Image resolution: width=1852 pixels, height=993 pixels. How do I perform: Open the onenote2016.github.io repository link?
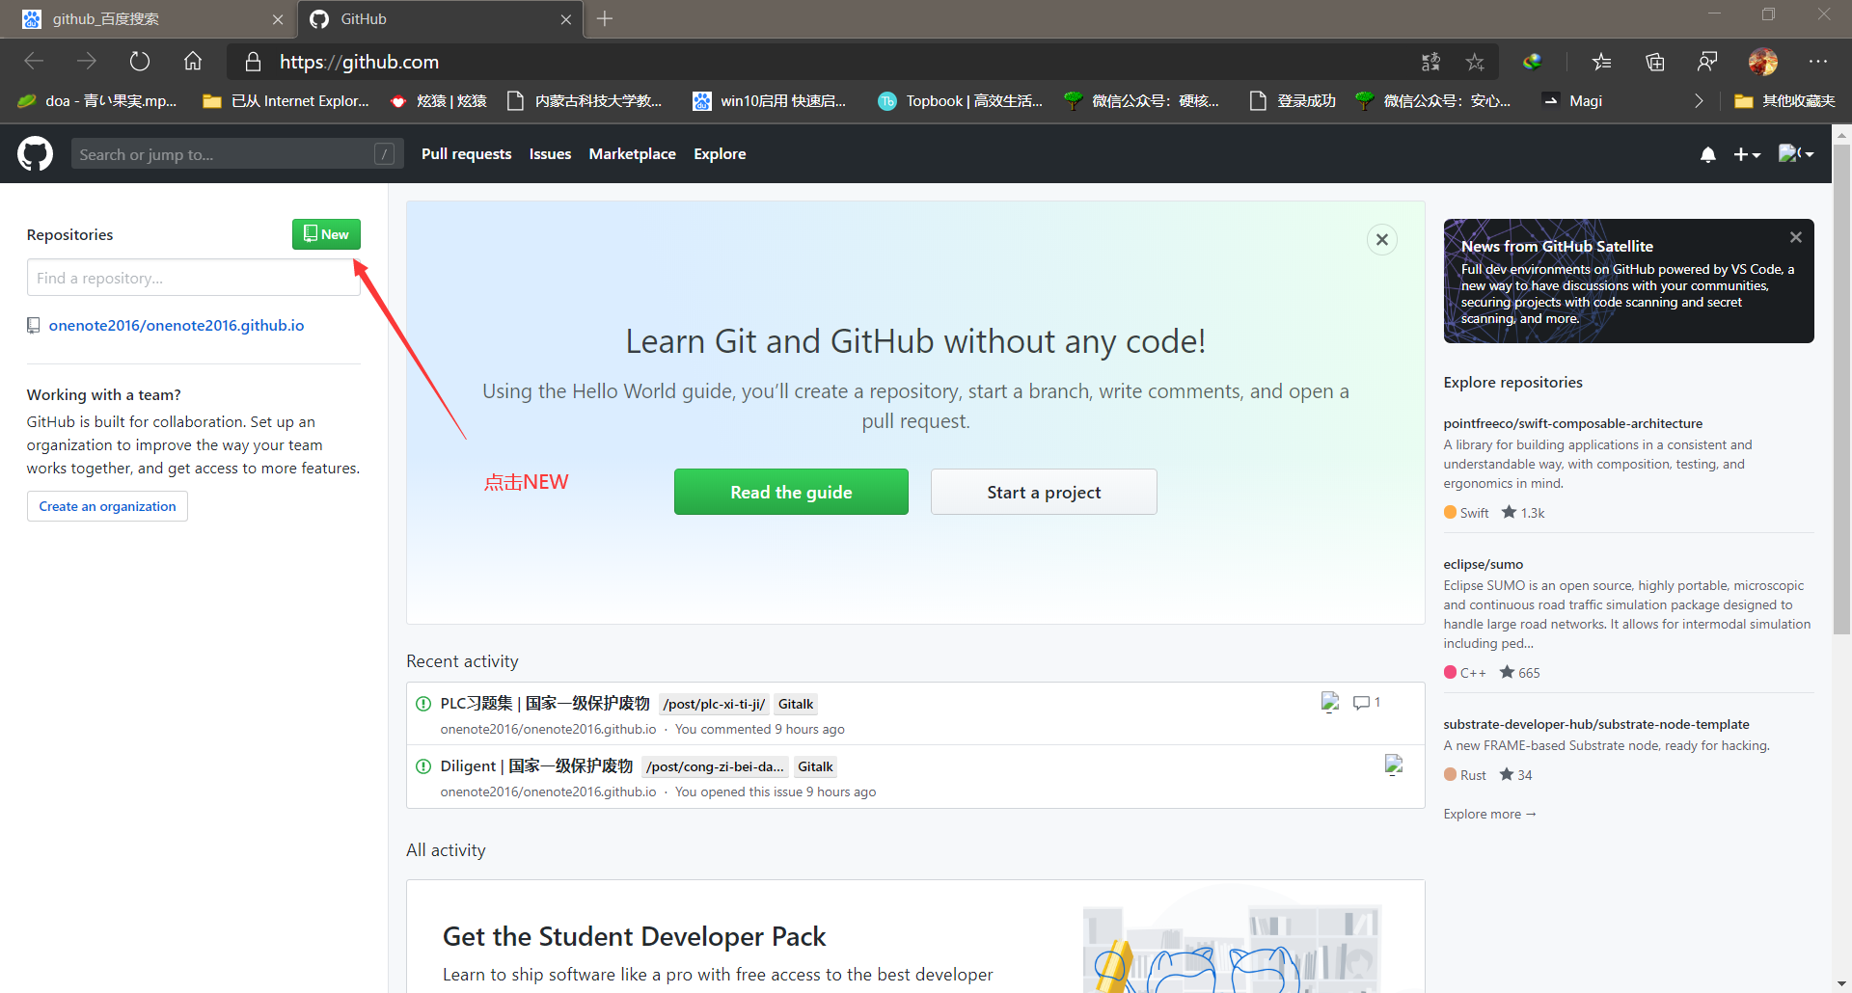[x=177, y=326]
